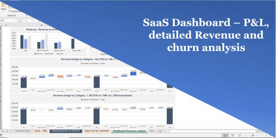This screenshot has height=138, width=276.
Task: Open the Paste options dropdown arrow
Action: pos(3,11)
